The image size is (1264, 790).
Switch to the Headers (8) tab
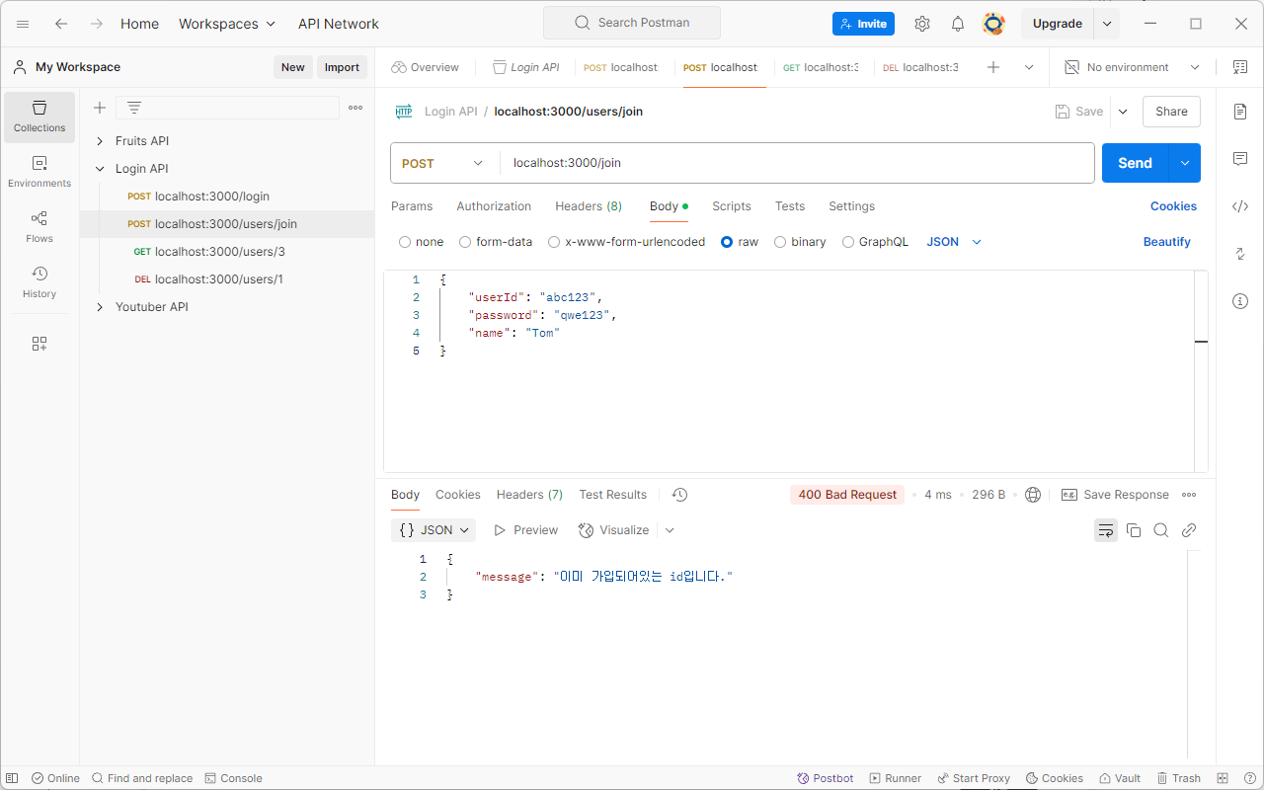pyautogui.click(x=589, y=206)
